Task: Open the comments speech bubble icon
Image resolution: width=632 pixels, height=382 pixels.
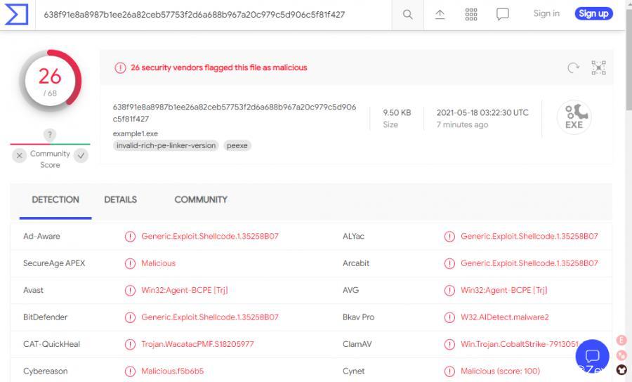Action: point(503,14)
